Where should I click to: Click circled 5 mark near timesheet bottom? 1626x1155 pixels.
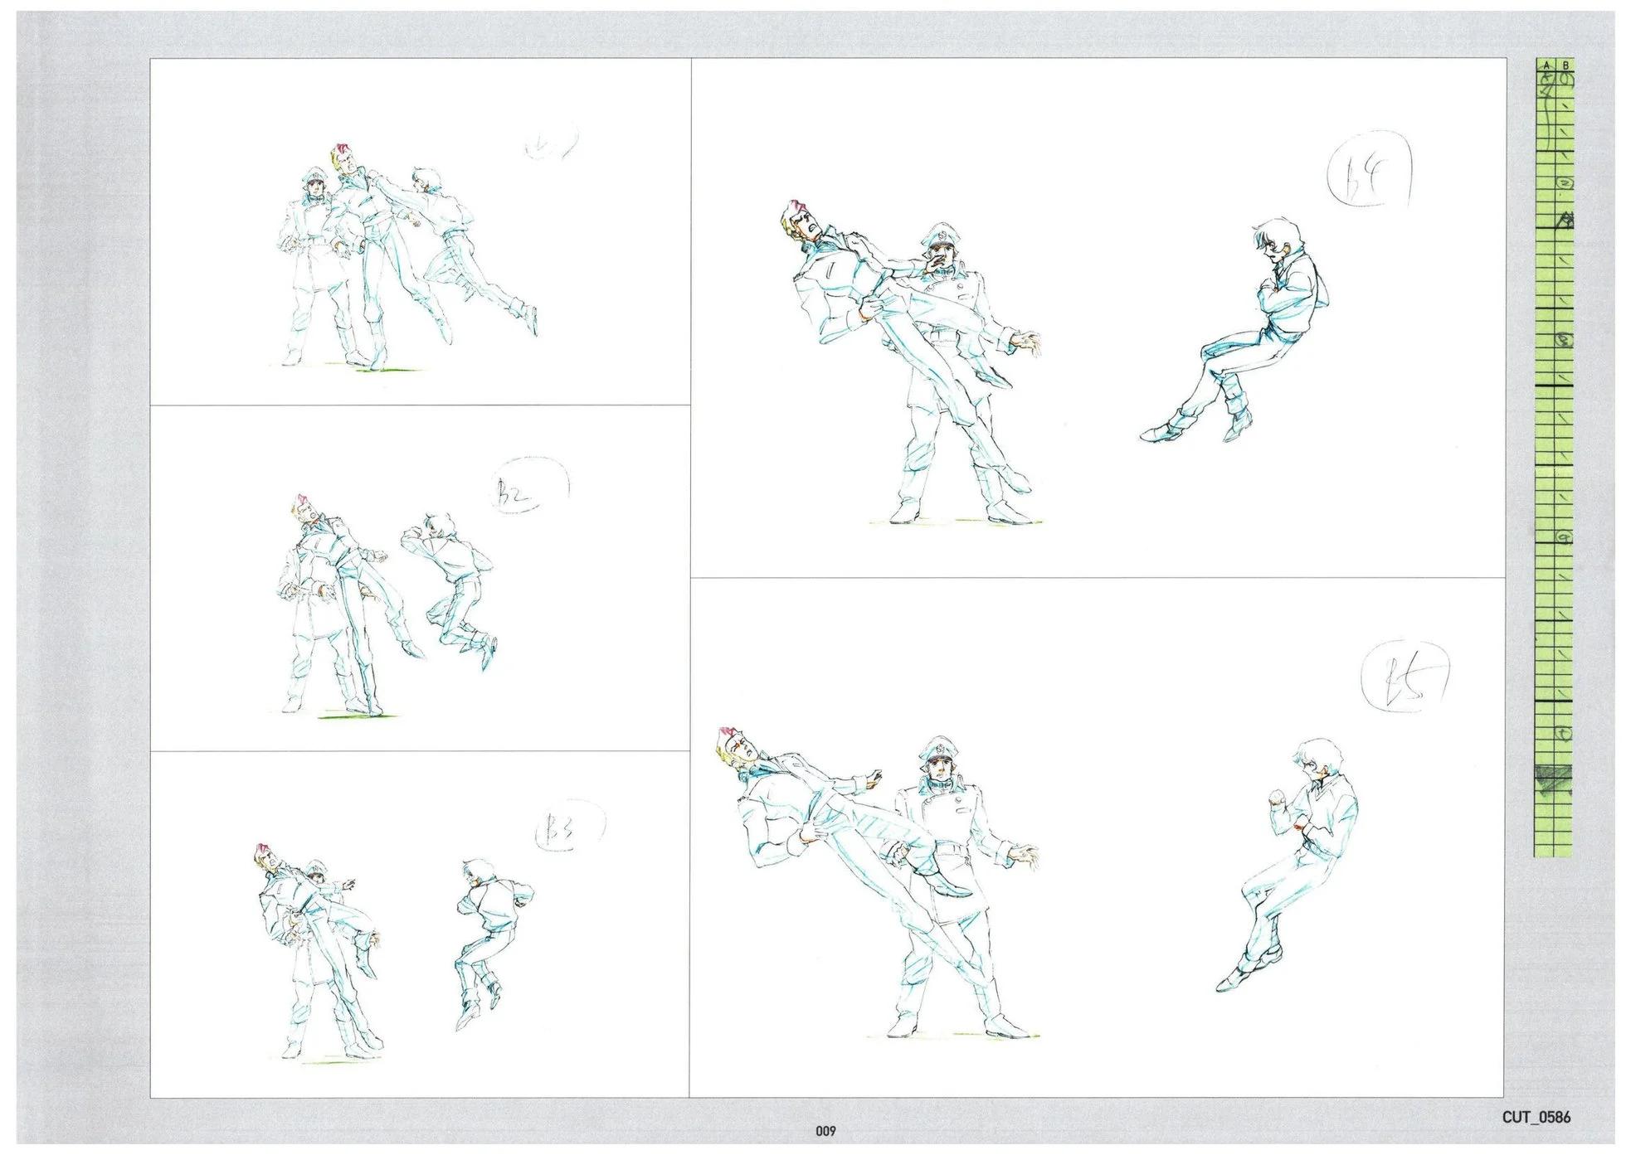coord(1565,733)
